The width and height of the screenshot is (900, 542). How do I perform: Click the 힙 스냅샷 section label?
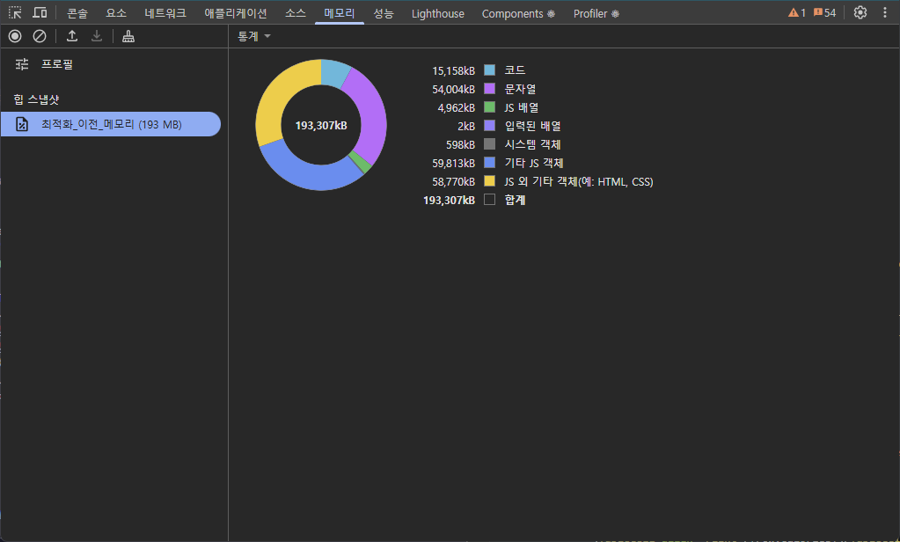point(37,99)
